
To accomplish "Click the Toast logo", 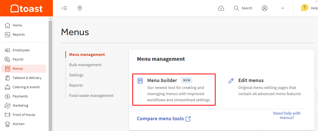I will [x=26, y=8].
